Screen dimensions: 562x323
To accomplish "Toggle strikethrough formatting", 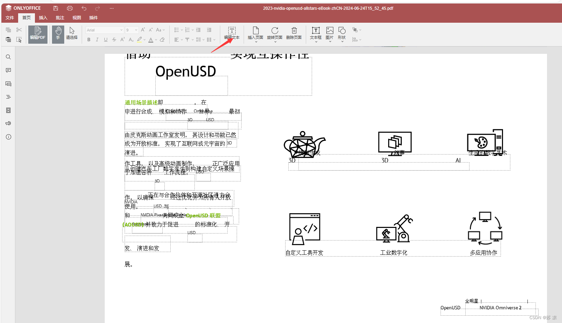I will tap(114, 40).
